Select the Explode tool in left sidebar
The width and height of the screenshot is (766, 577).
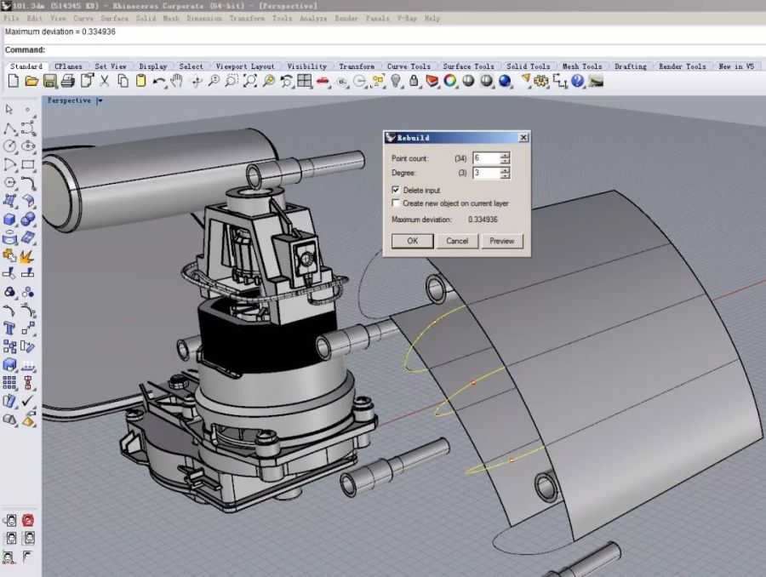pyautogui.click(x=26, y=255)
